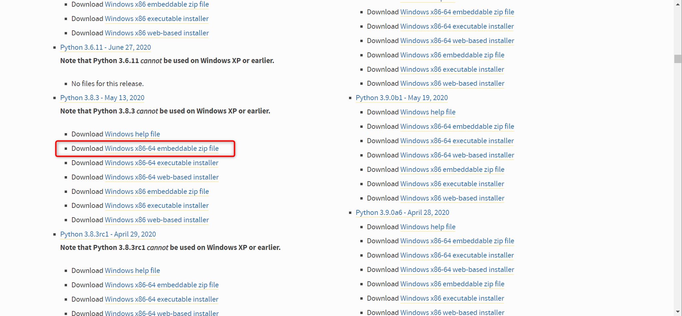The width and height of the screenshot is (682, 316).
Task: Download Python 3.9.0a6 Windows x86-64 embeddable zip file
Action: (x=457, y=241)
